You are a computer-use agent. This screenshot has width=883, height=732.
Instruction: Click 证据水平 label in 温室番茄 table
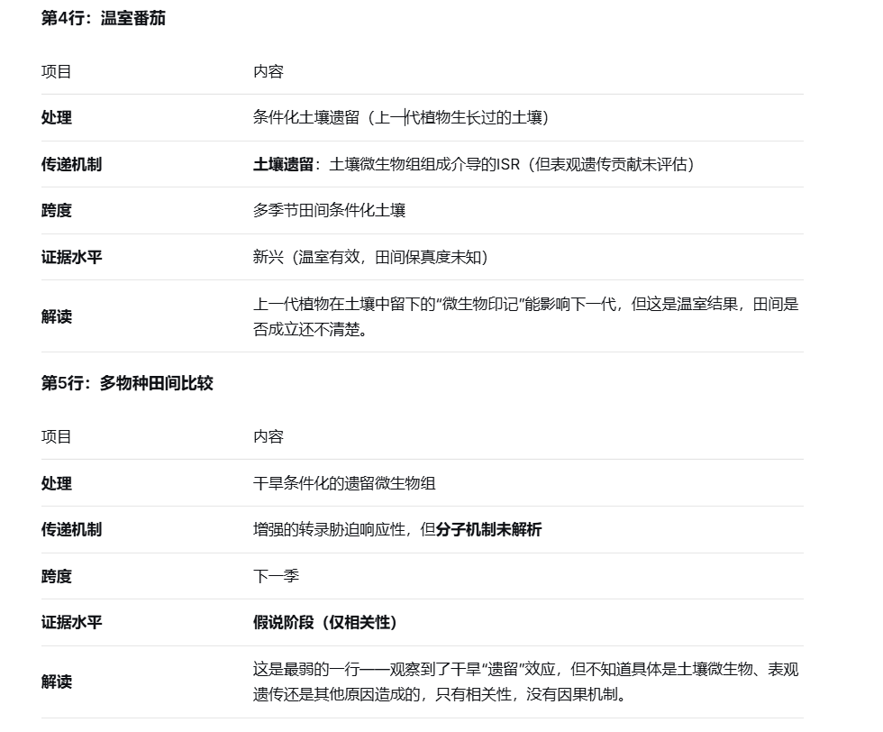pyautogui.click(x=71, y=258)
